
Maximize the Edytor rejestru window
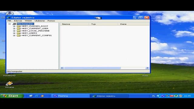pos(141,18)
